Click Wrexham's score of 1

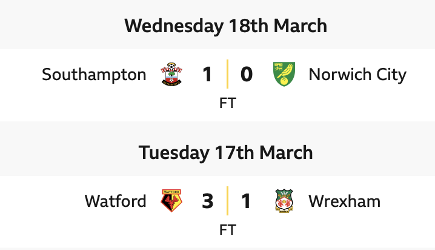[x=246, y=201]
